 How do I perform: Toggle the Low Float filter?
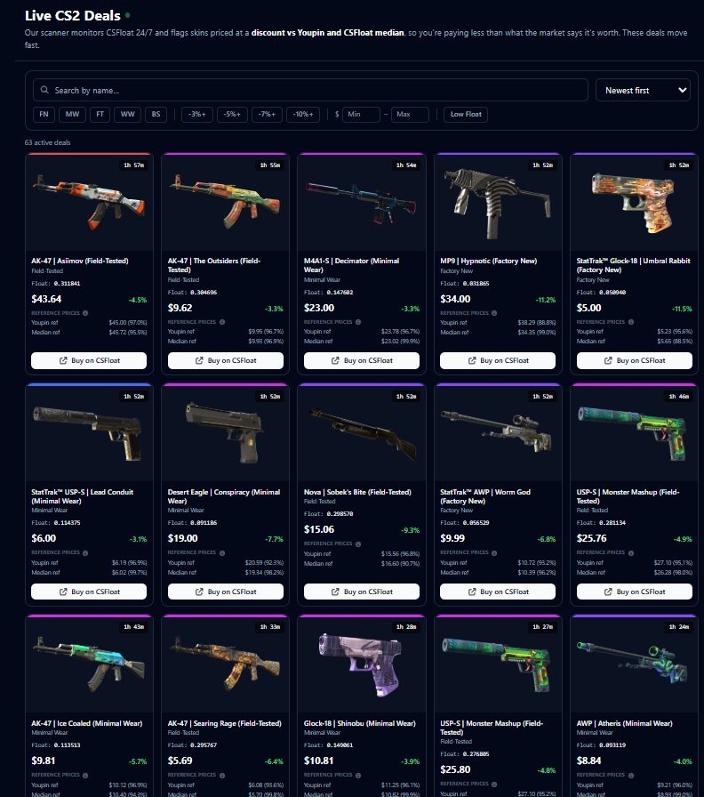466,115
